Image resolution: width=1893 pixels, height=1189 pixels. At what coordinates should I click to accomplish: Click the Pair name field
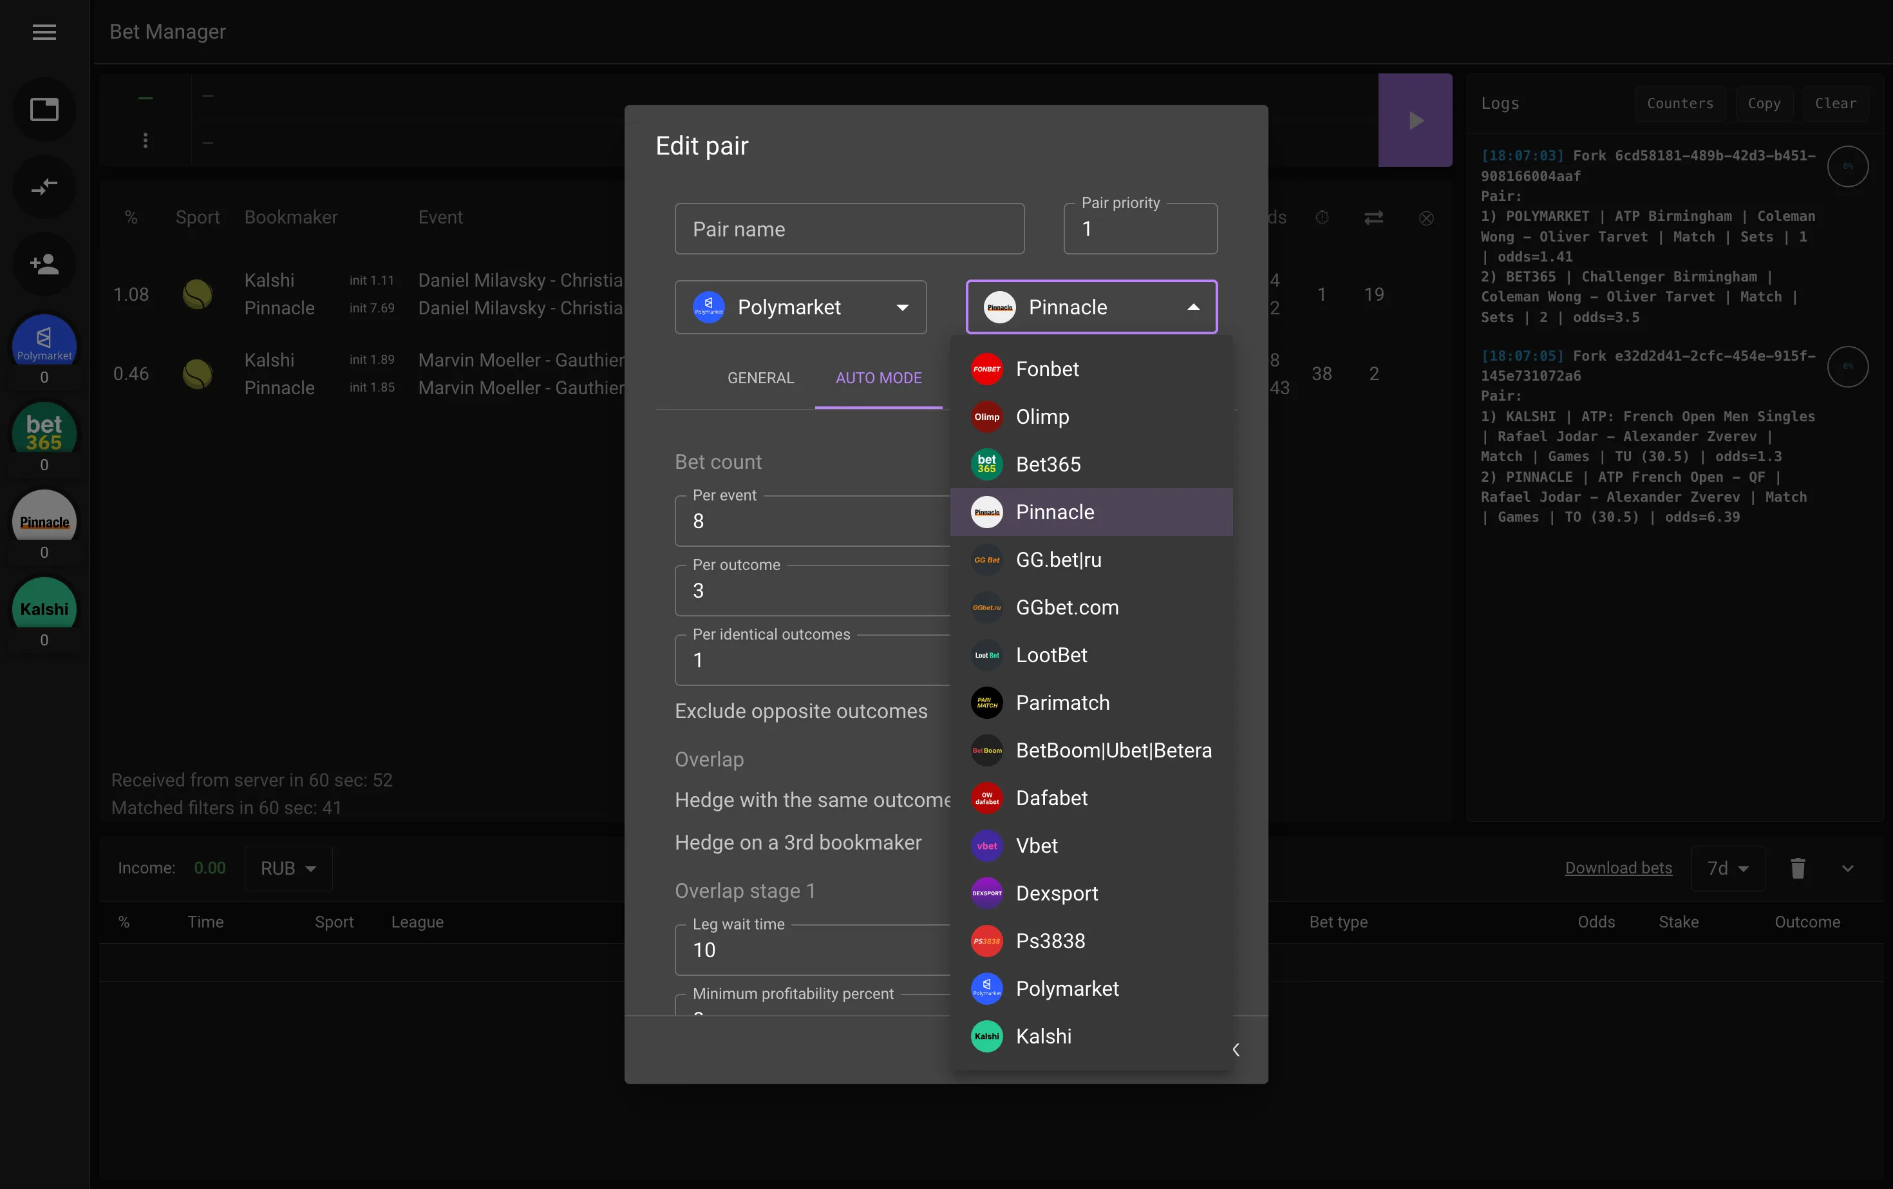[849, 229]
